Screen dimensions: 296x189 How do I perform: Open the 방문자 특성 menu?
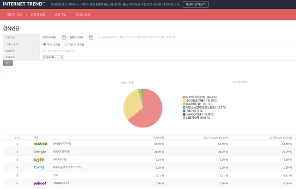coord(14,14)
